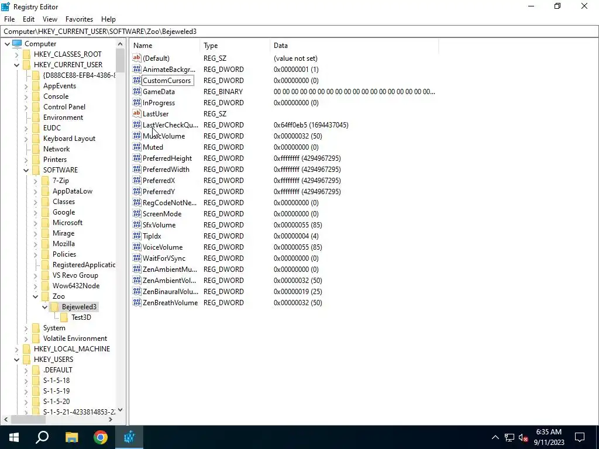This screenshot has width=599, height=449.
Task: Select the S-1-5-19 key
Action: [56, 391]
